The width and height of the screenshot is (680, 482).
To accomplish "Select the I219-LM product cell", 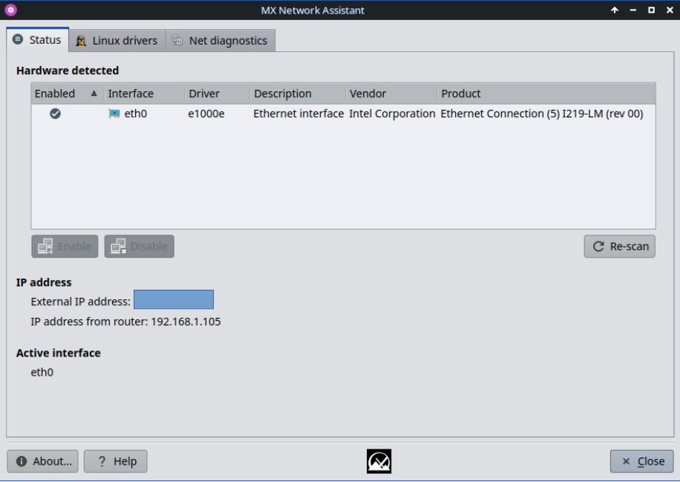I will (x=541, y=114).
